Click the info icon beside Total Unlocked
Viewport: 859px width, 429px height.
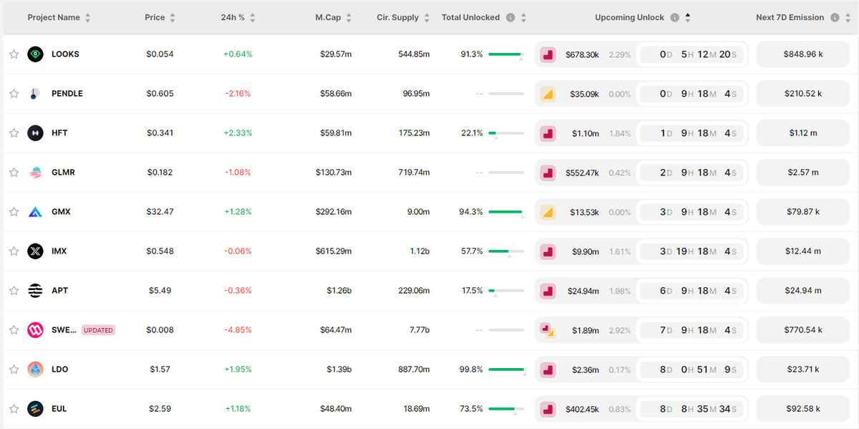point(510,18)
